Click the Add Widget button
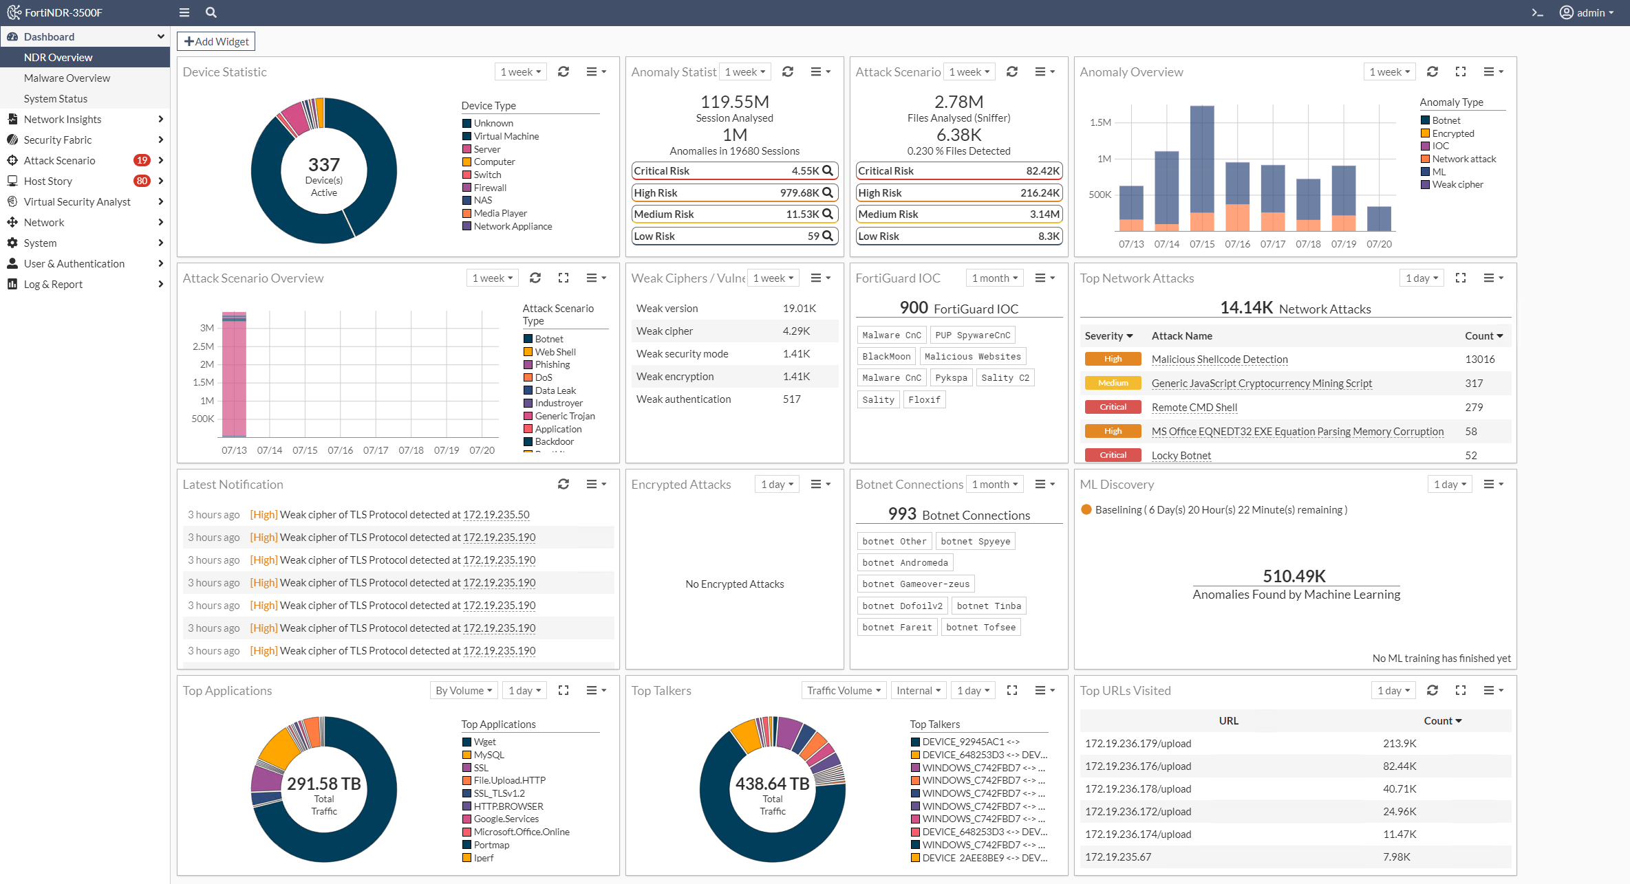1630x884 pixels. click(215, 41)
